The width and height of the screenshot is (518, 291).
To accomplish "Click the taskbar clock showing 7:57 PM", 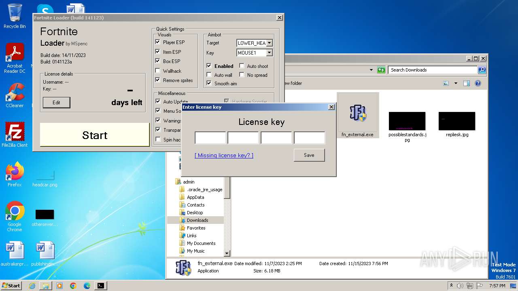I will (497, 286).
